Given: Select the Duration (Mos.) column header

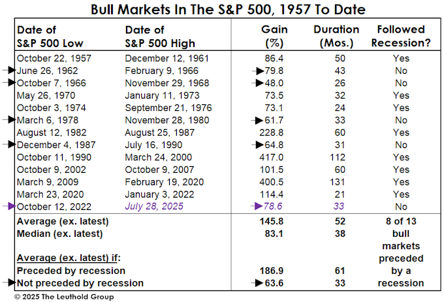Looking at the screenshot, I should click(x=336, y=36).
